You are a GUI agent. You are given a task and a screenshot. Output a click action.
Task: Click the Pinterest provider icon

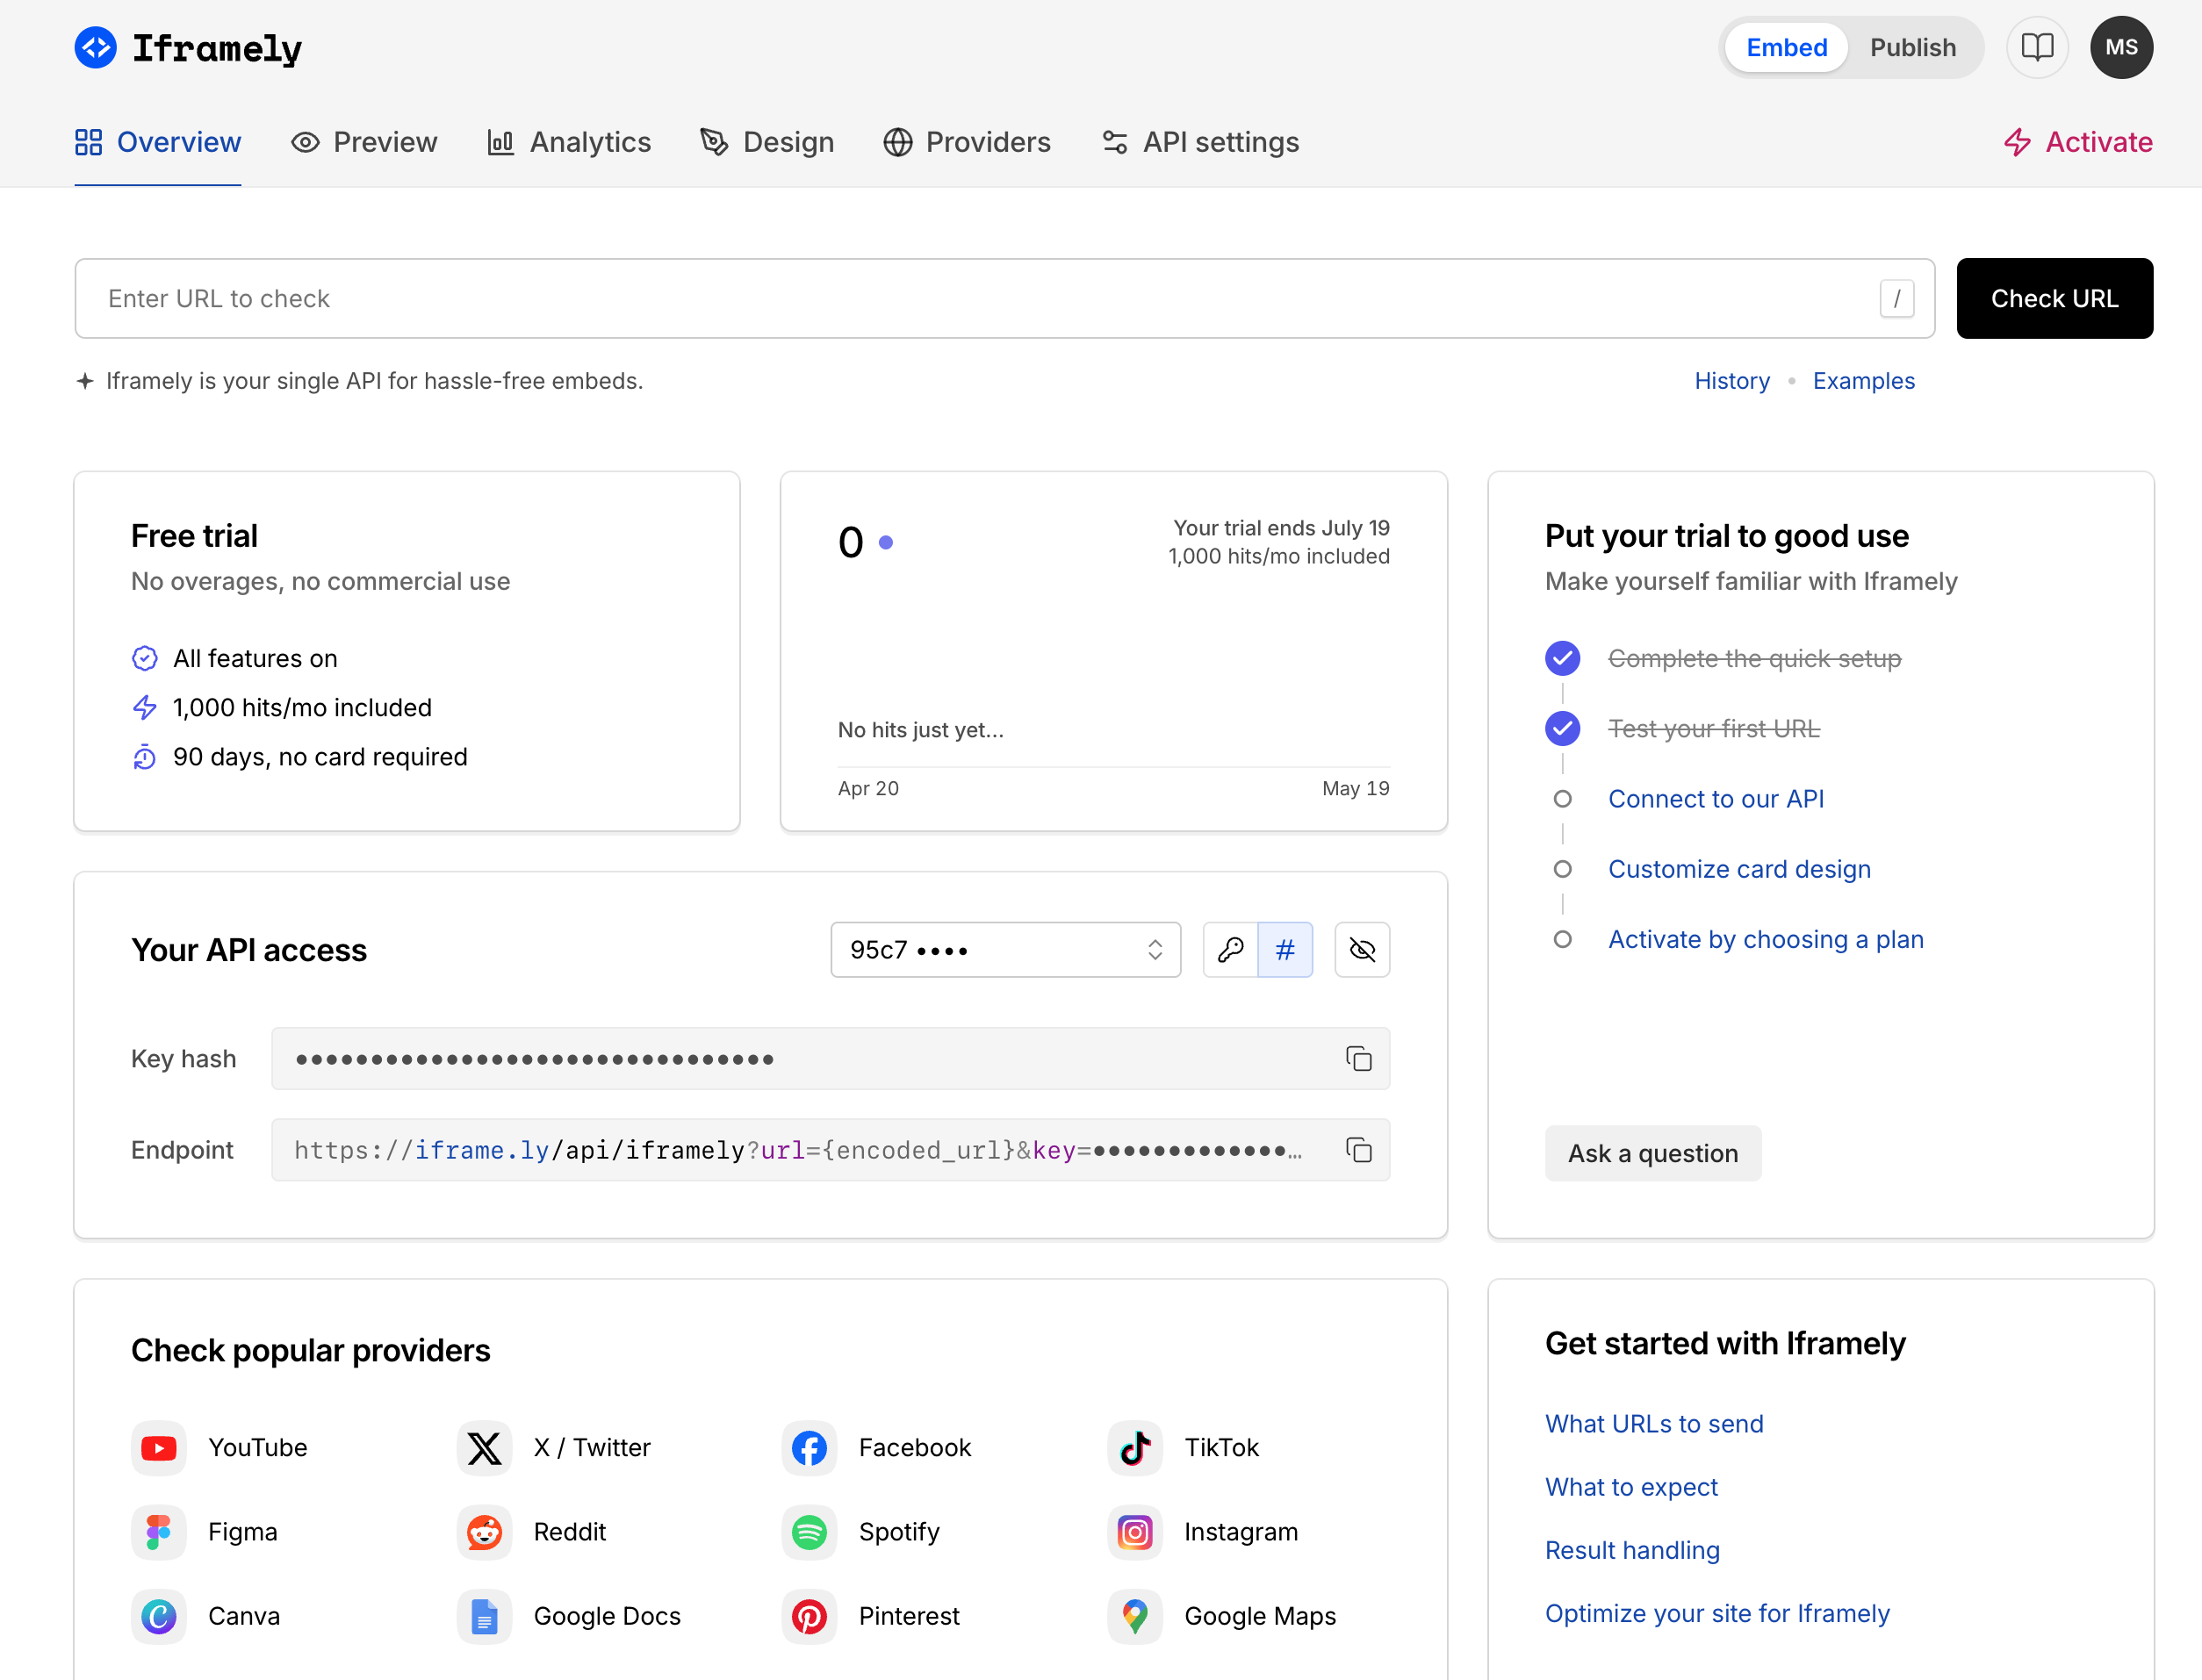pyautogui.click(x=809, y=1615)
